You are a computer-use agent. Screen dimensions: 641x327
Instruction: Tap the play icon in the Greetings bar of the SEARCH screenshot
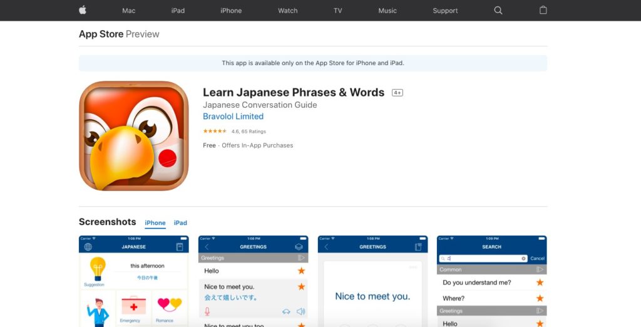pos(540,311)
